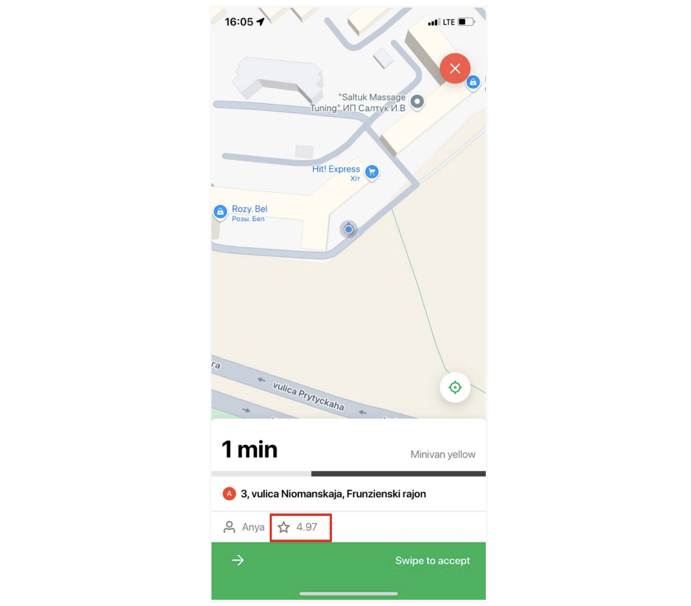This screenshot has width=691, height=606.
Task: Tap the red X decline button
Action: coord(455,69)
